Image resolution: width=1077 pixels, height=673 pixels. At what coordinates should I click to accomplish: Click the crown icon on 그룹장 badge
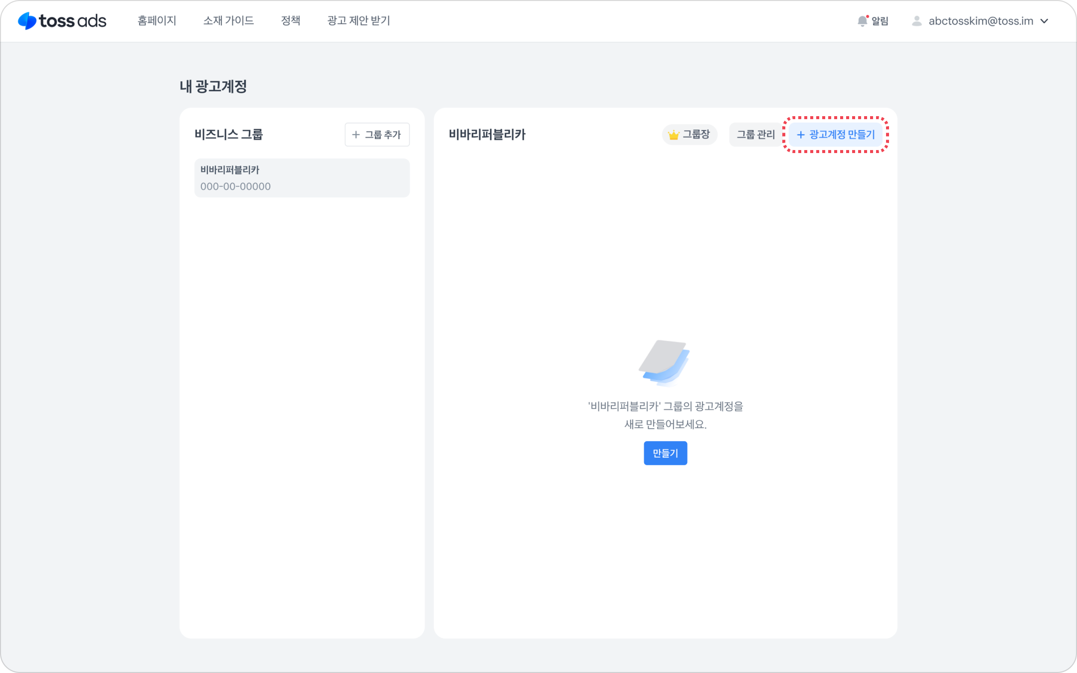tap(674, 135)
